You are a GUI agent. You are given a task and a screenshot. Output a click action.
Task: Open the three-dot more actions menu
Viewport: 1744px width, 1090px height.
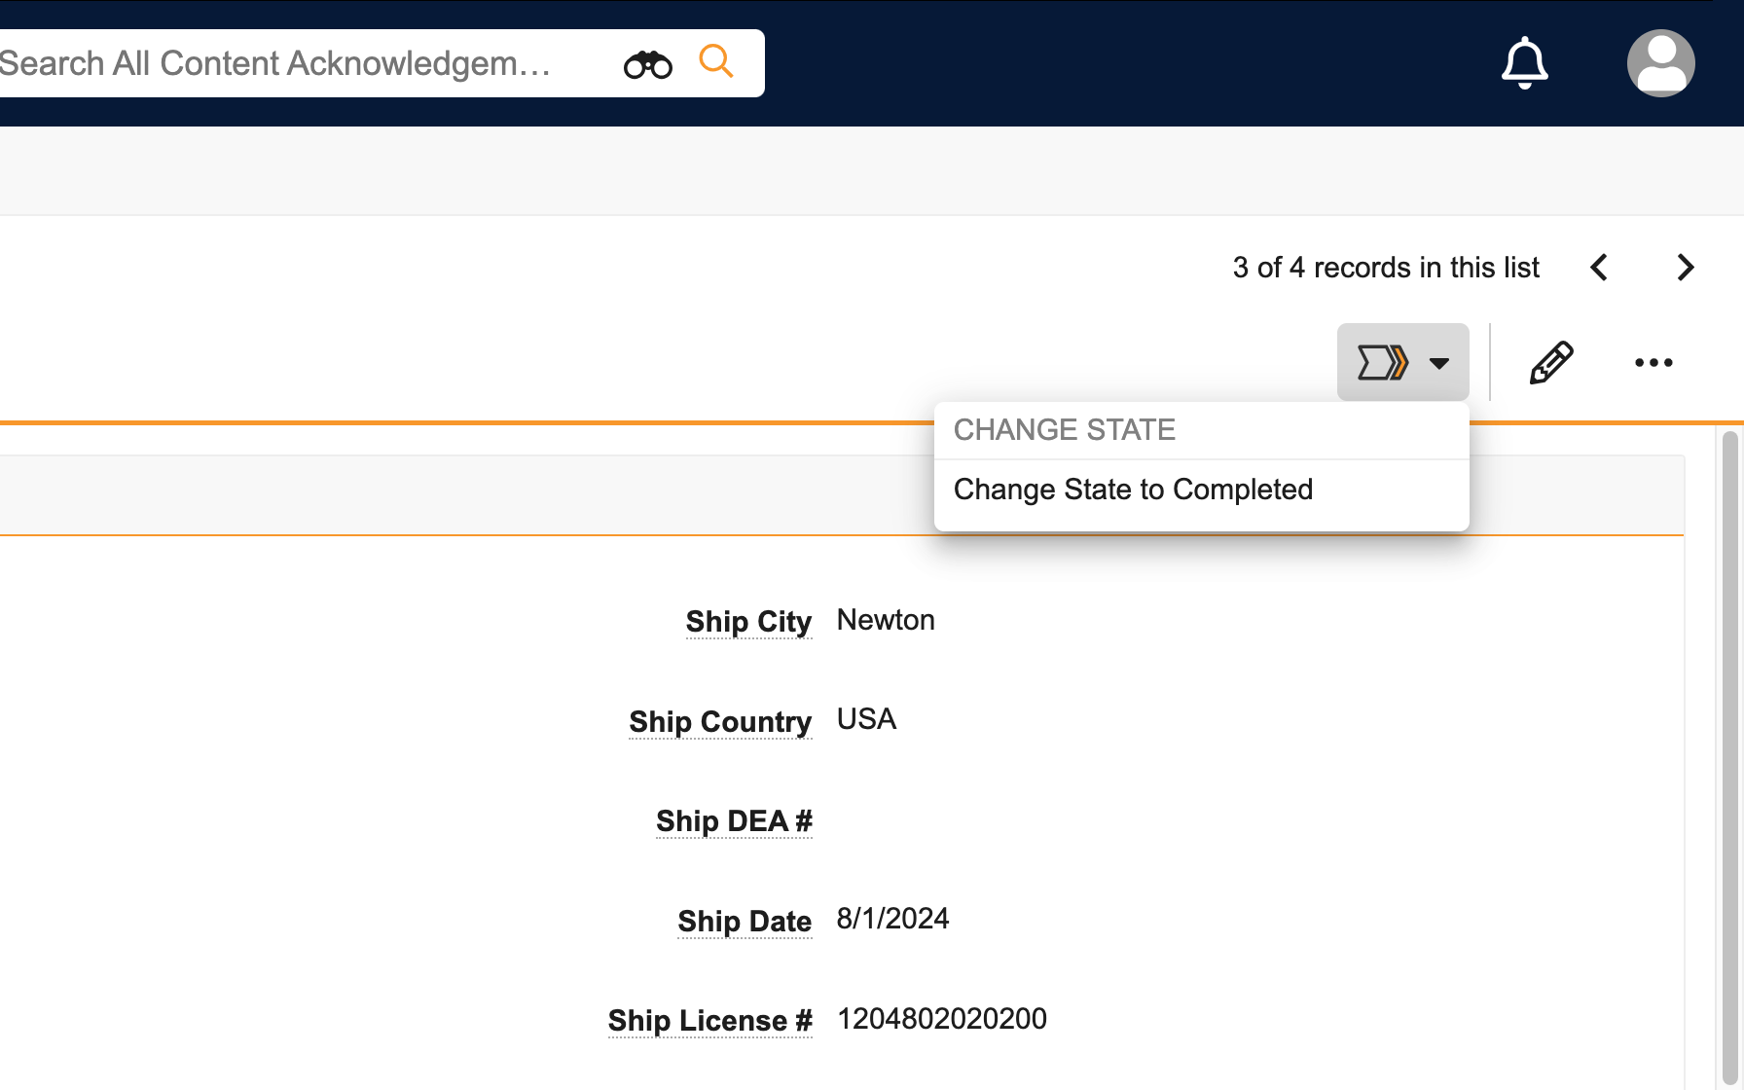click(1653, 363)
